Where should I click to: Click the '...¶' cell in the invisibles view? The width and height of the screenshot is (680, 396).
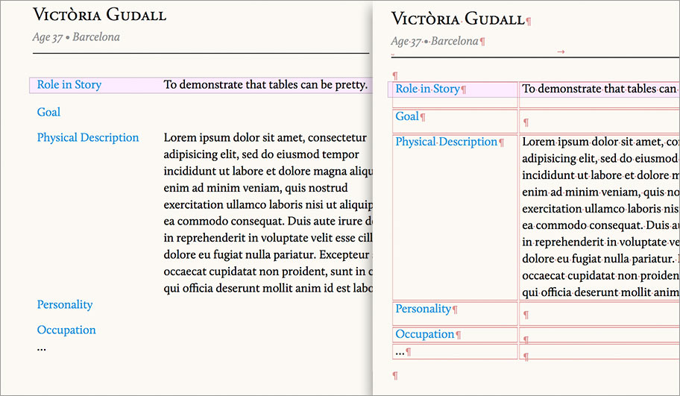click(x=455, y=352)
